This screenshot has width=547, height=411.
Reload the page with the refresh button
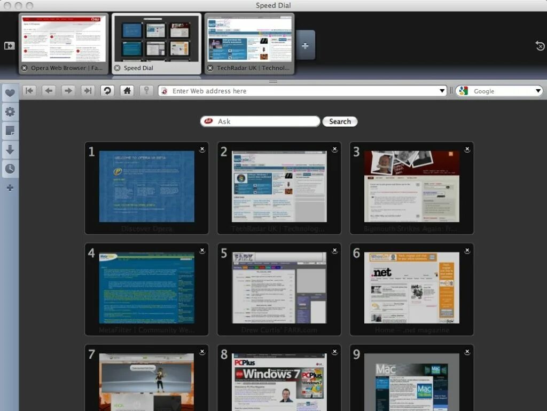(107, 91)
